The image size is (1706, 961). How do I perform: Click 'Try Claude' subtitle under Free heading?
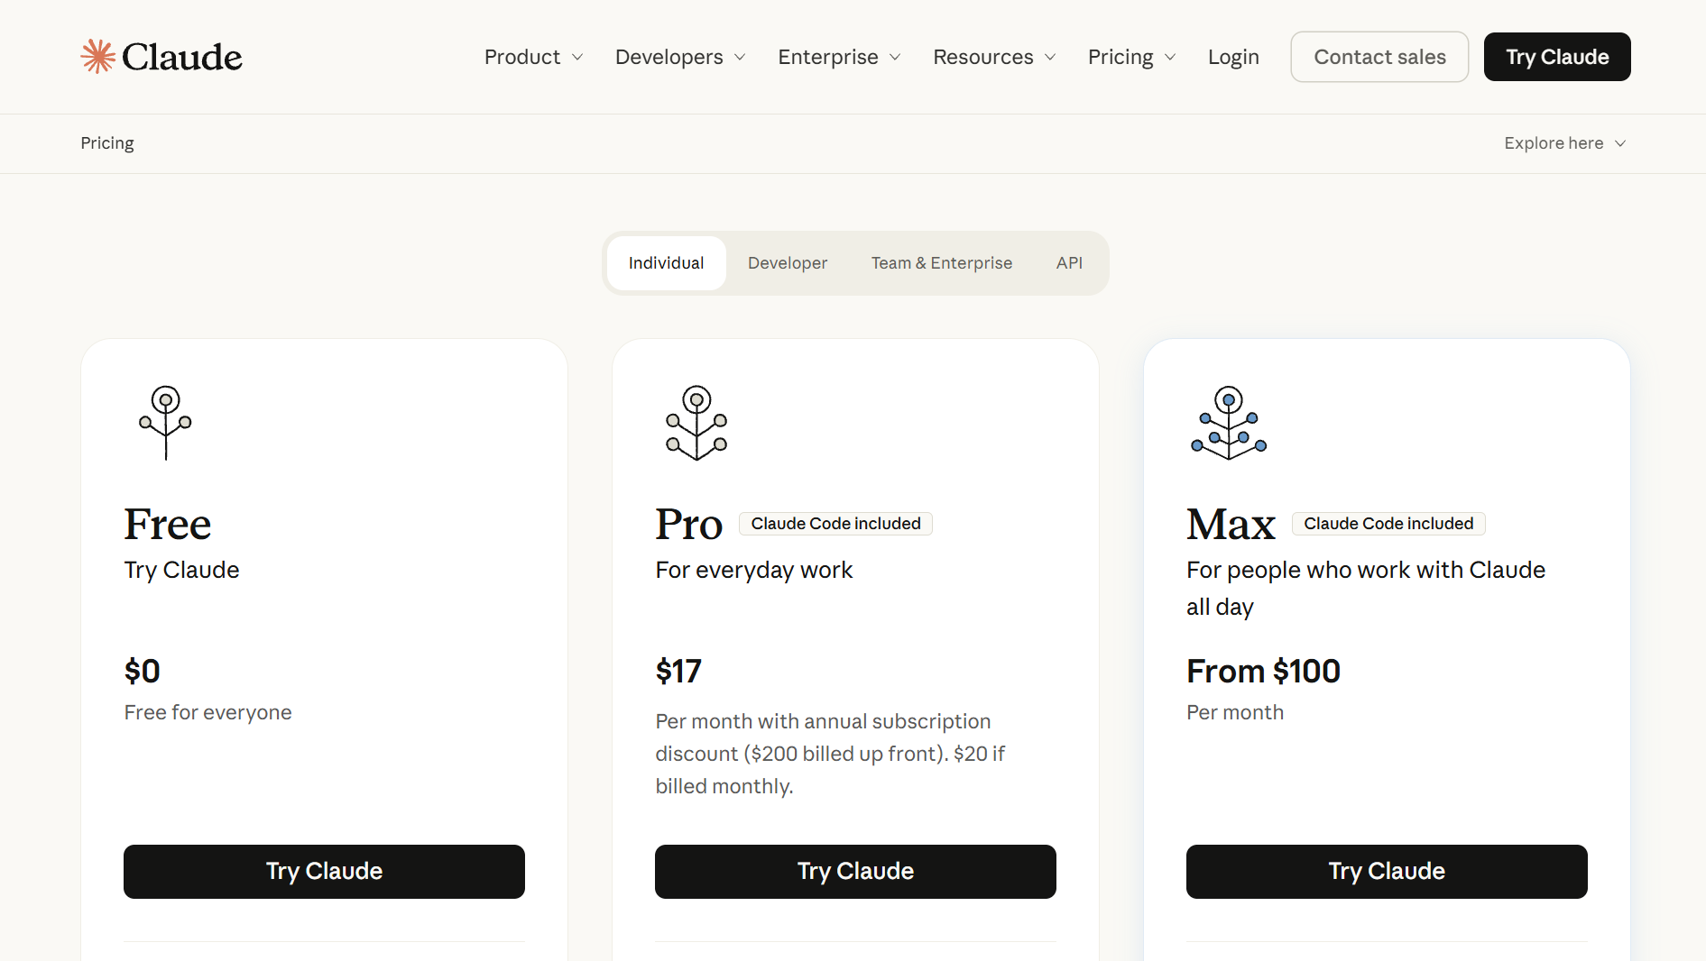[181, 571]
